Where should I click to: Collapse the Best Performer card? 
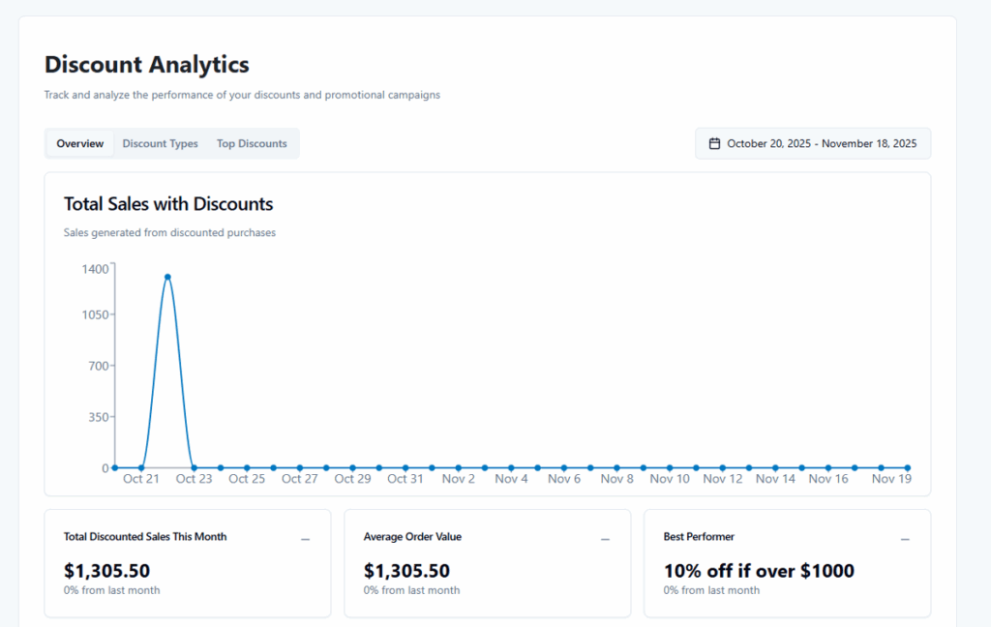coord(905,538)
